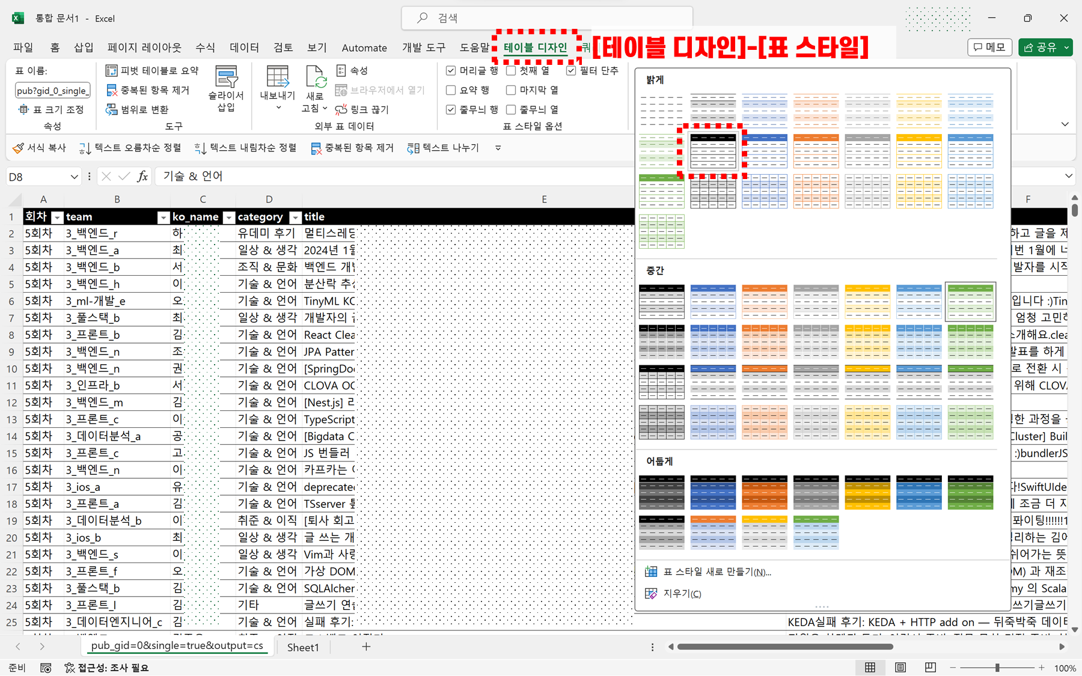The height and width of the screenshot is (676, 1082).
Task: Open the Automate tab
Action: point(364,47)
